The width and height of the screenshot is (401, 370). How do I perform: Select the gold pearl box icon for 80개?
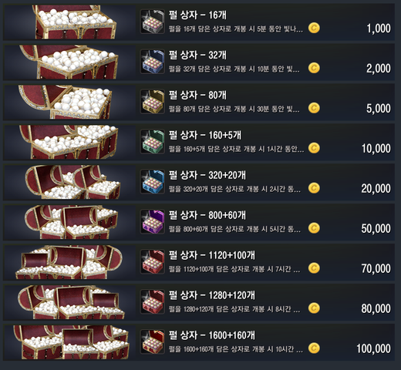(153, 102)
